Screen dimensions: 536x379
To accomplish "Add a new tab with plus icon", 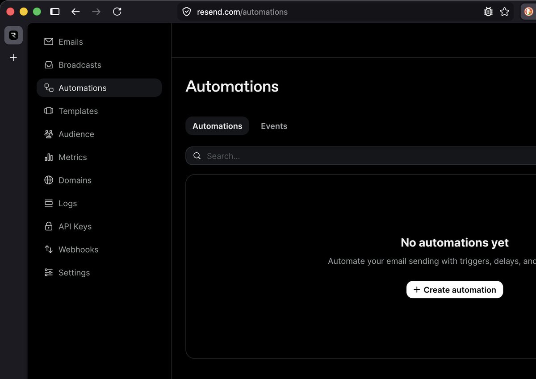I will [x=13, y=58].
